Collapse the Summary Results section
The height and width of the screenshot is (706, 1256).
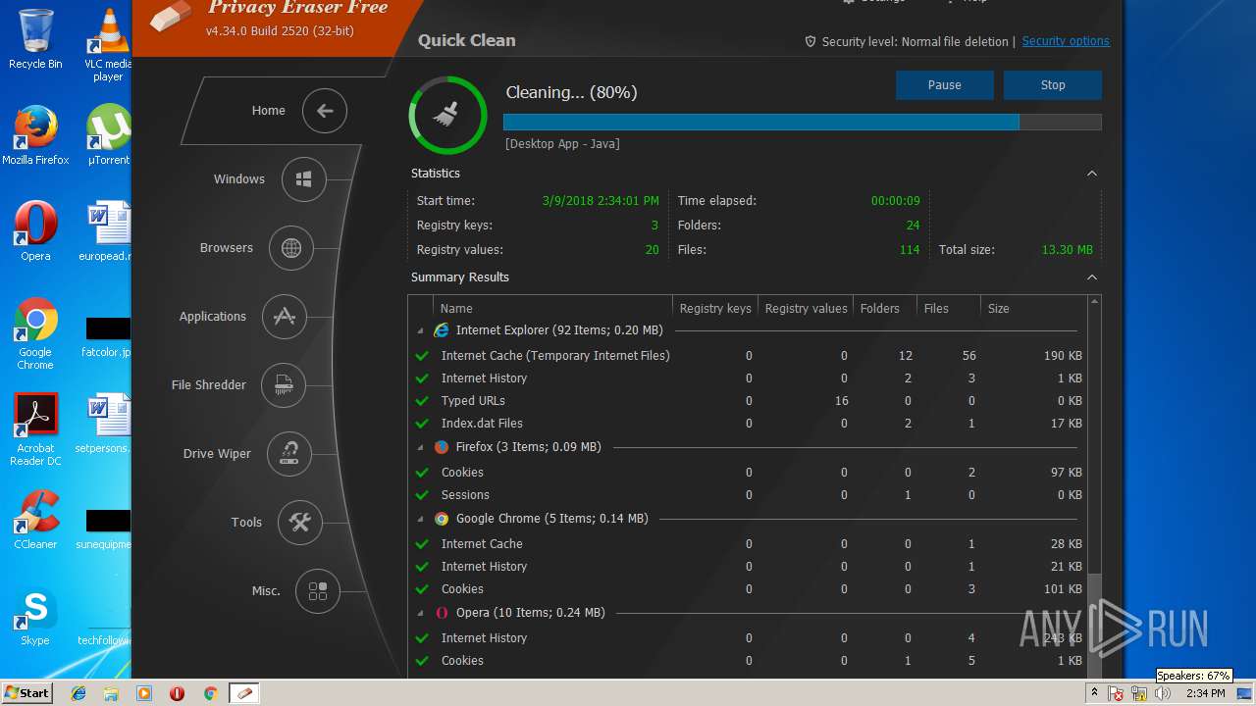click(x=1092, y=277)
